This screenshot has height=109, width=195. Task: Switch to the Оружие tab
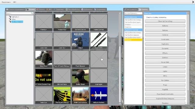[31, 9]
